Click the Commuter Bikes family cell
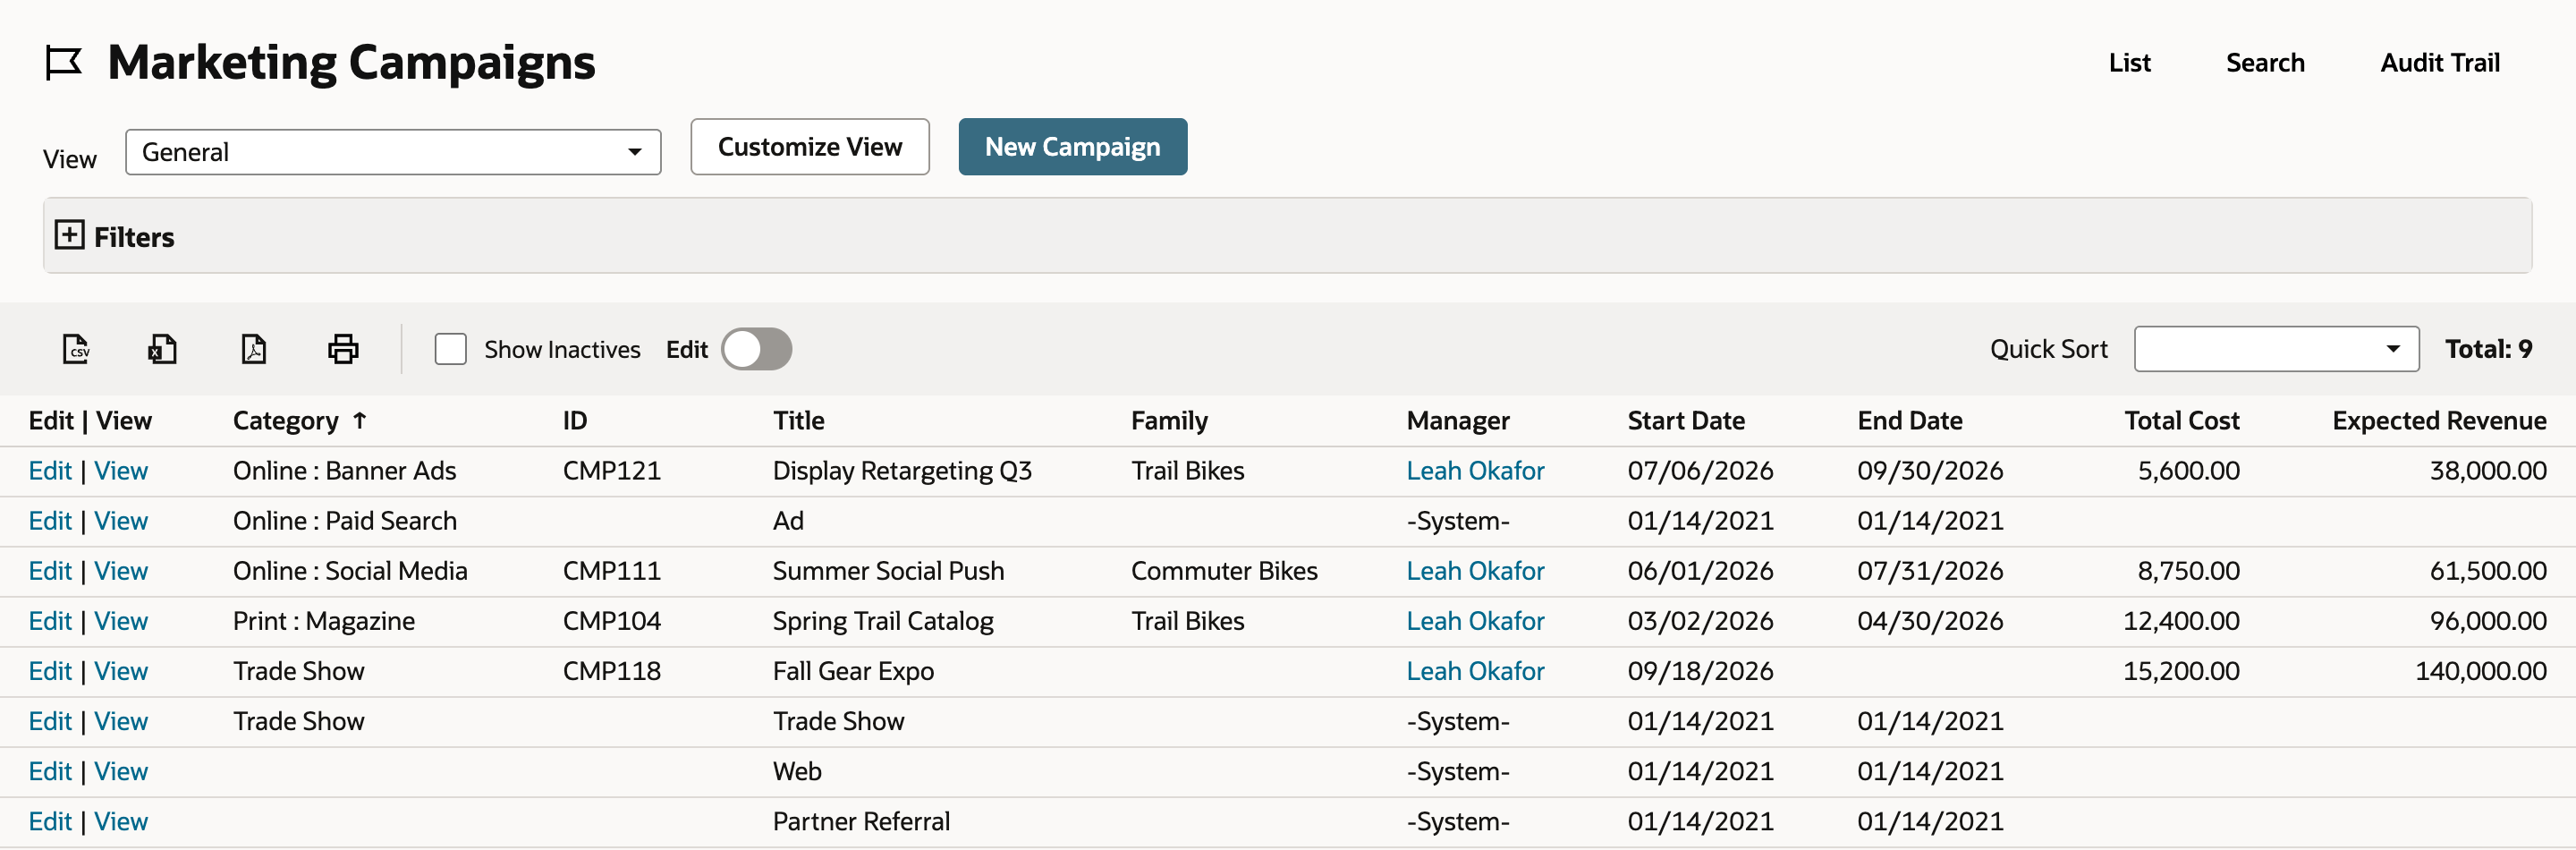The image size is (2576, 850). 1224,571
